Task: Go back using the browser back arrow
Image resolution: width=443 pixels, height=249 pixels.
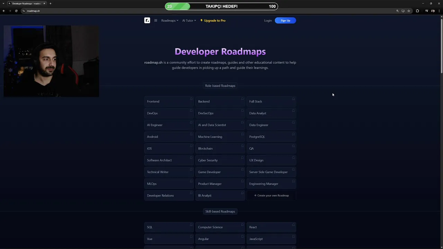Action: [x=4, y=11]
